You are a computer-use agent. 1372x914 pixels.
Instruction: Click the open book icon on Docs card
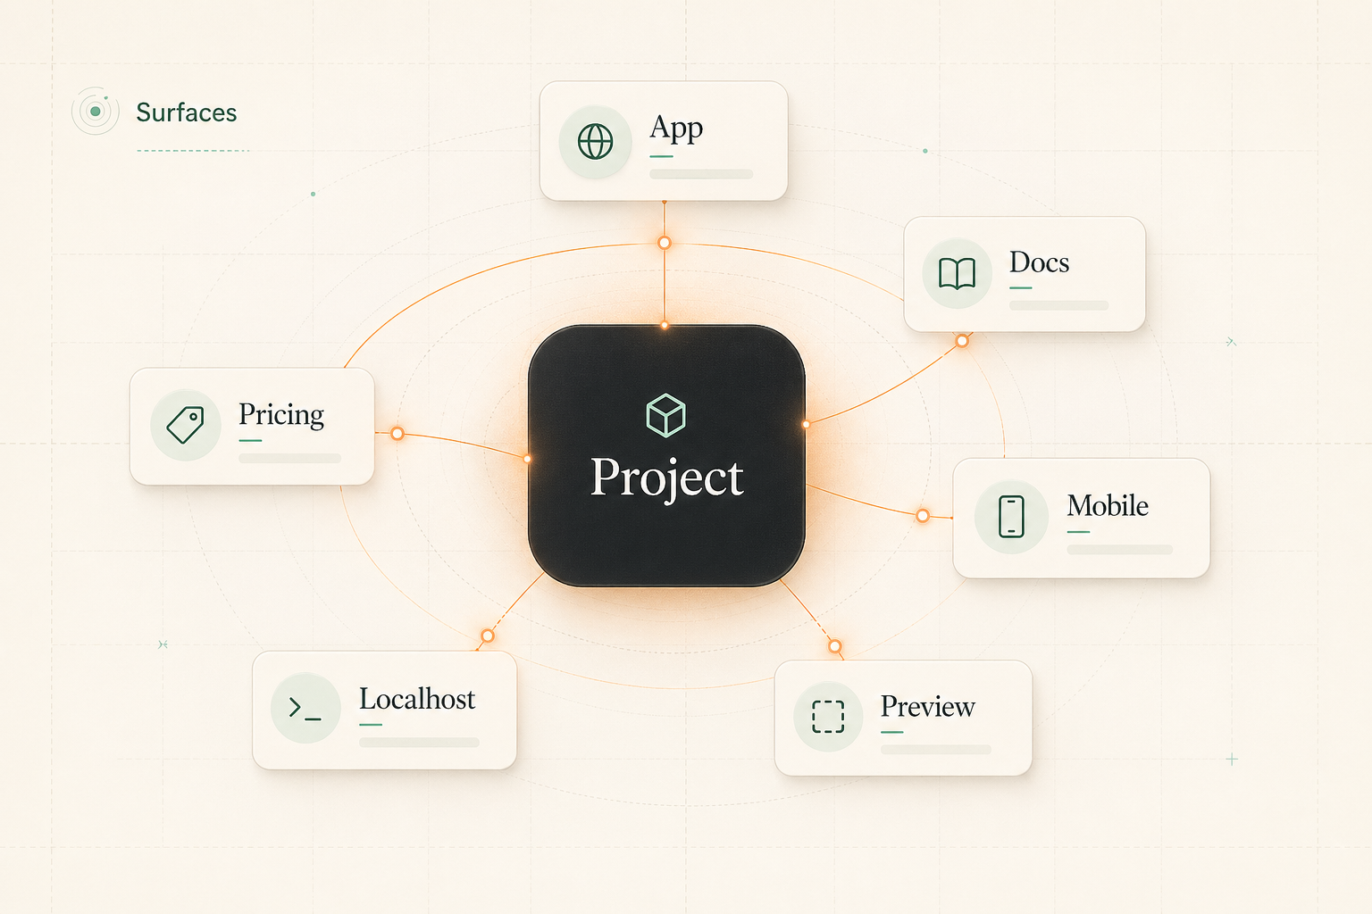957,273
